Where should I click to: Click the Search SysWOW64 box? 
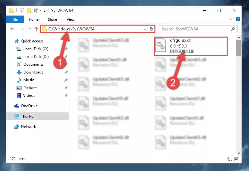[198, 29]
